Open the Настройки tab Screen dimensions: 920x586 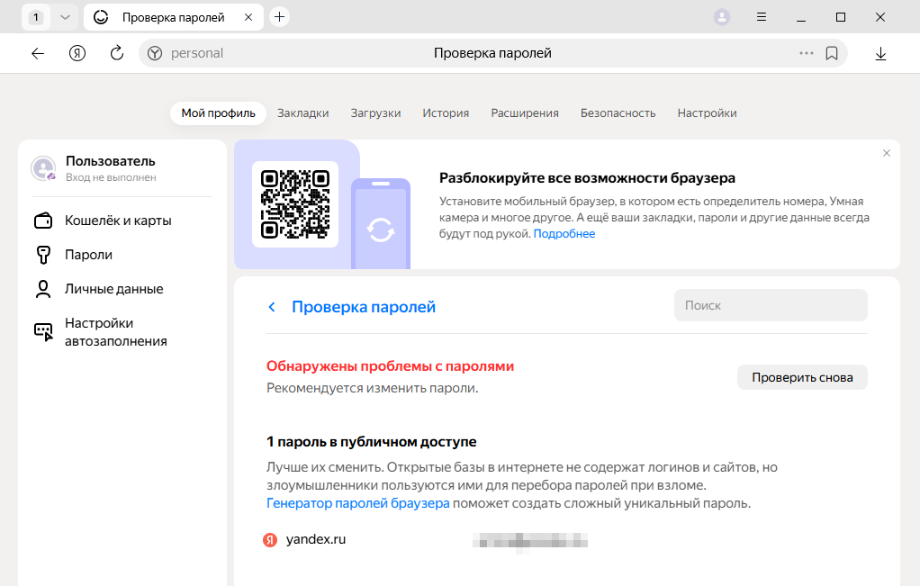pos(707,113)
